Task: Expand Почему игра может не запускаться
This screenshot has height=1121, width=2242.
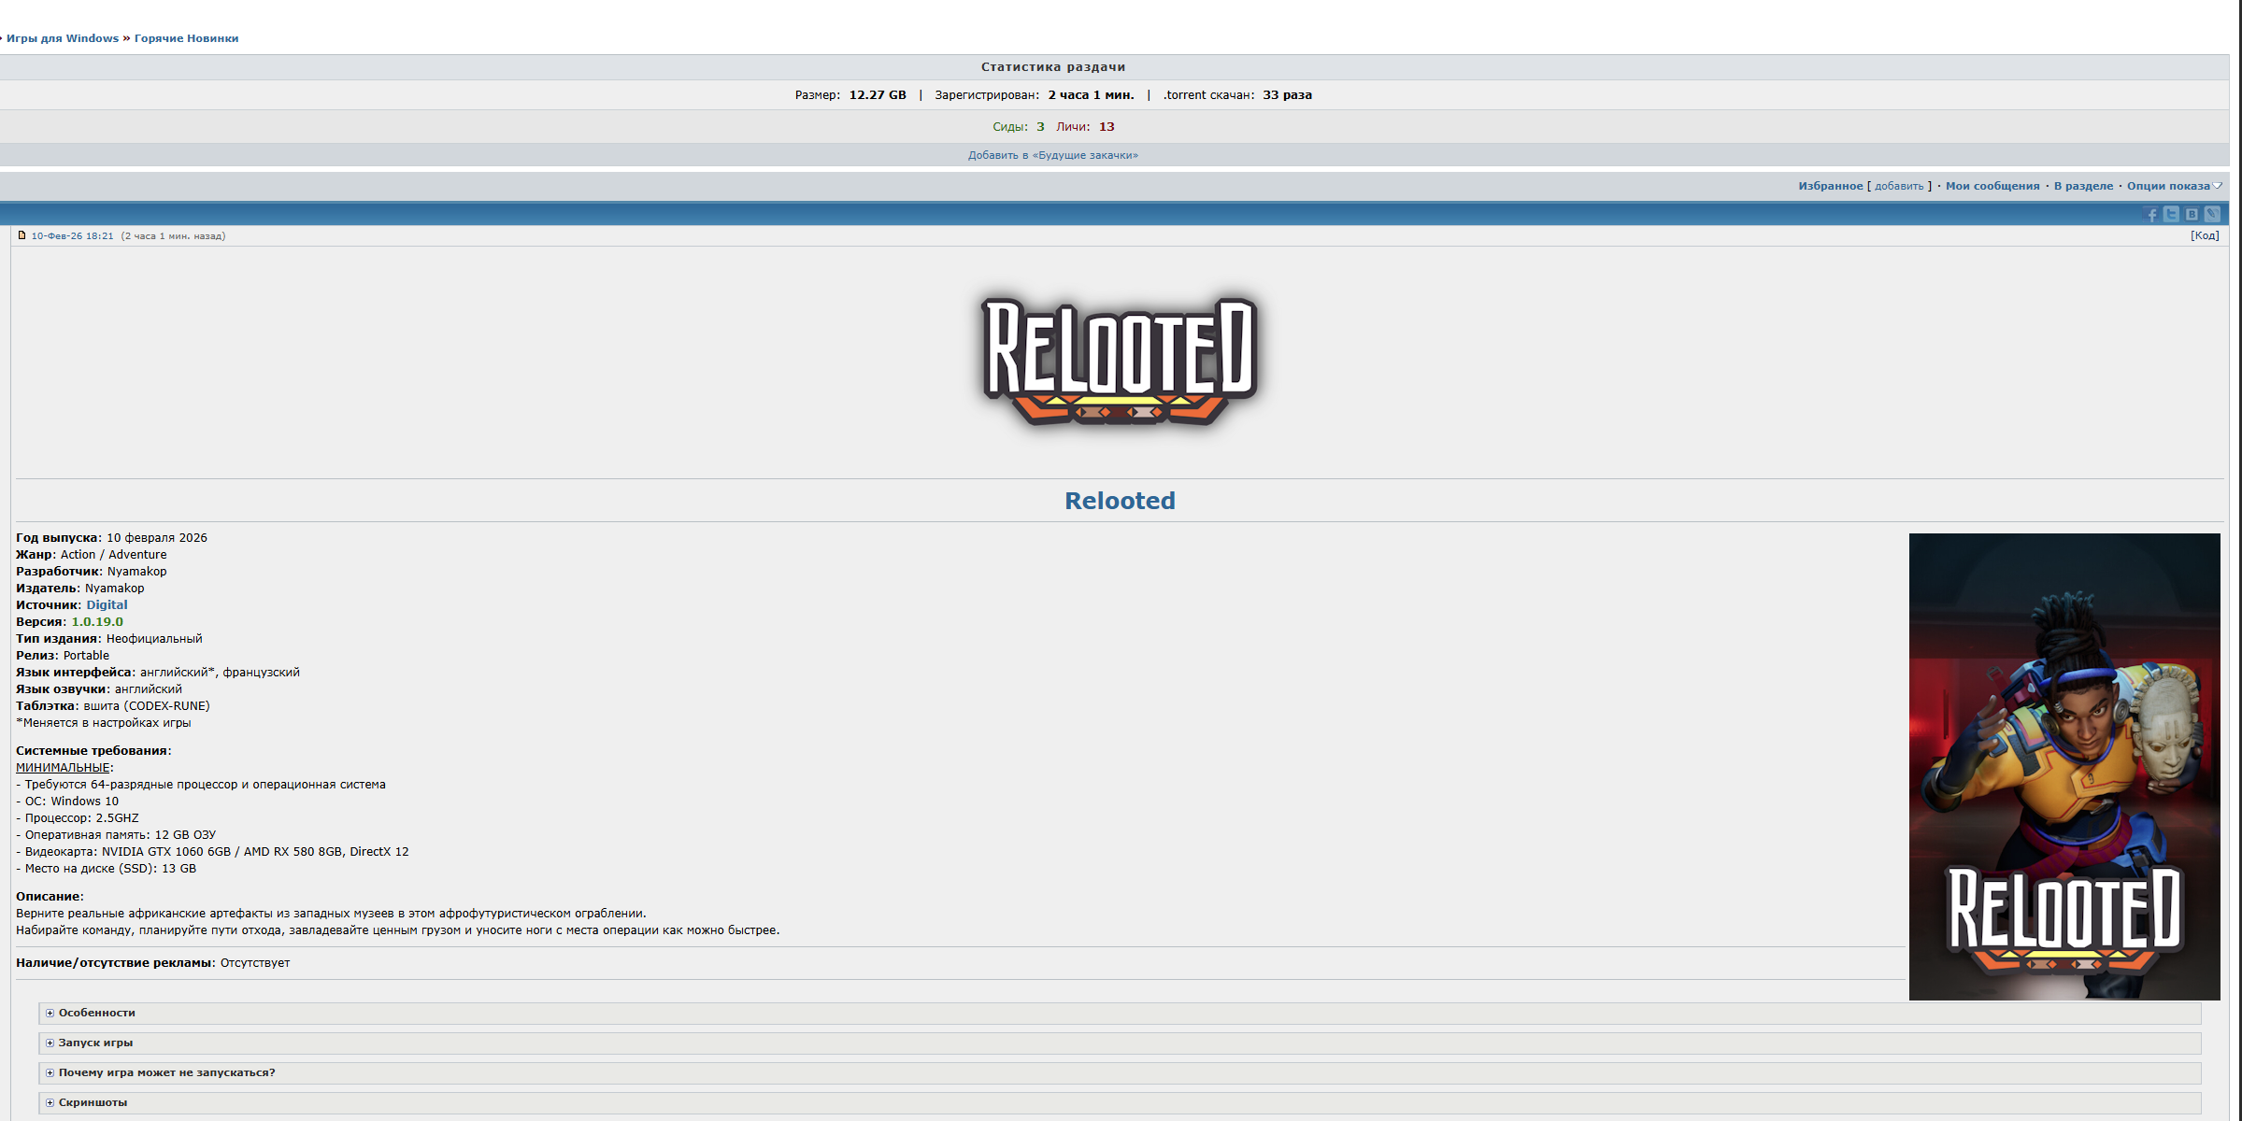Action: pos(166,1072)
